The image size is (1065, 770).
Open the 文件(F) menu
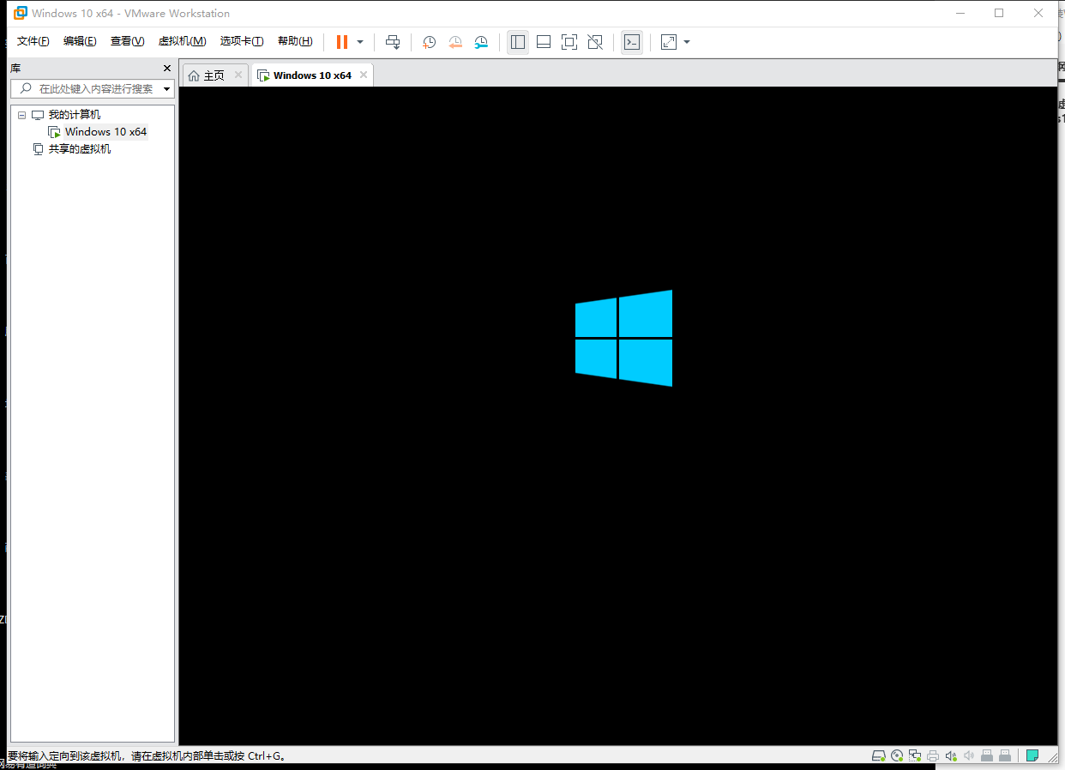(33, 41)
